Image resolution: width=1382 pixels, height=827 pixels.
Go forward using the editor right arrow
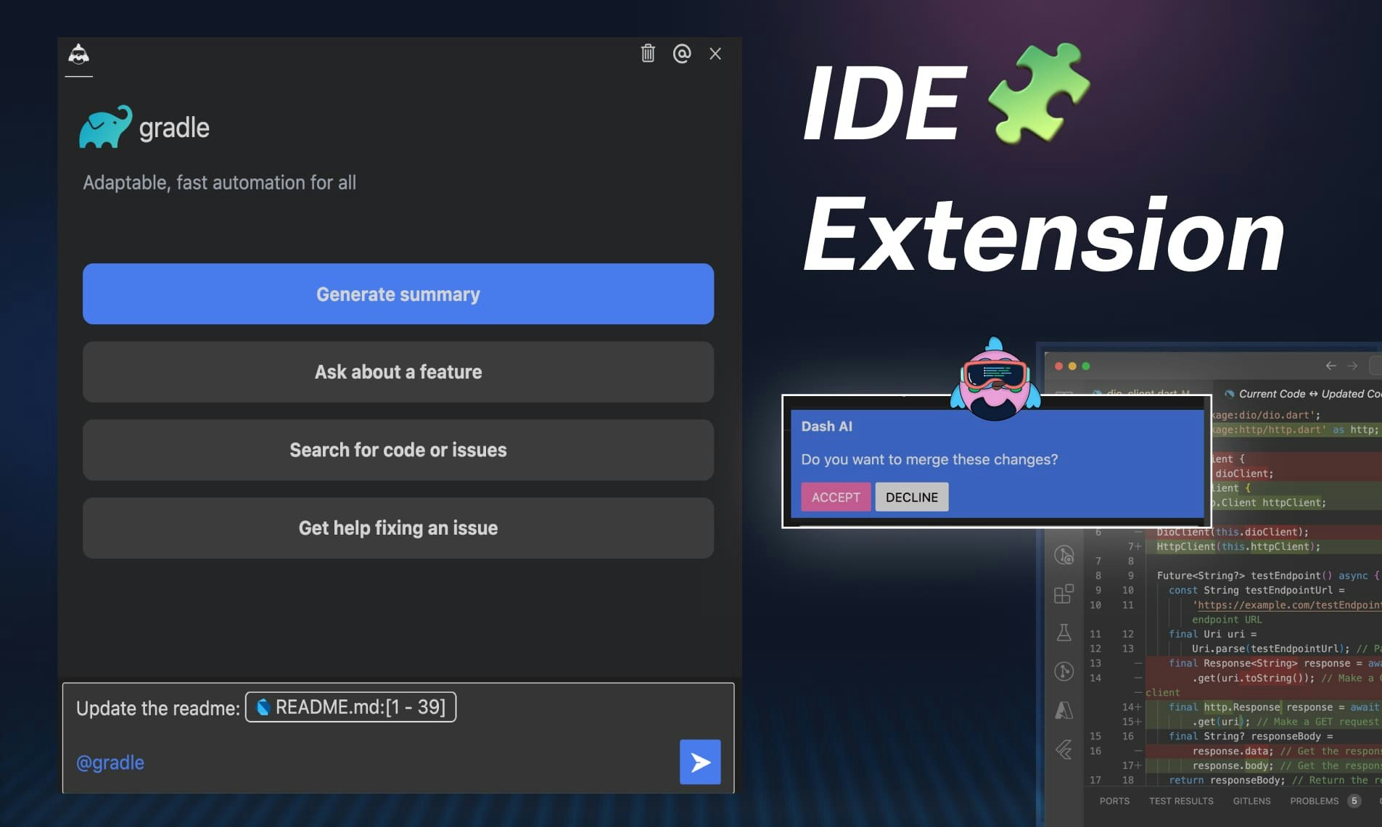point(1352,366)
